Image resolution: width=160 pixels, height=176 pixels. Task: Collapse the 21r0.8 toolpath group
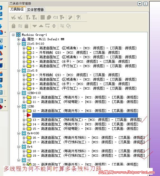(x=18, y=71)
